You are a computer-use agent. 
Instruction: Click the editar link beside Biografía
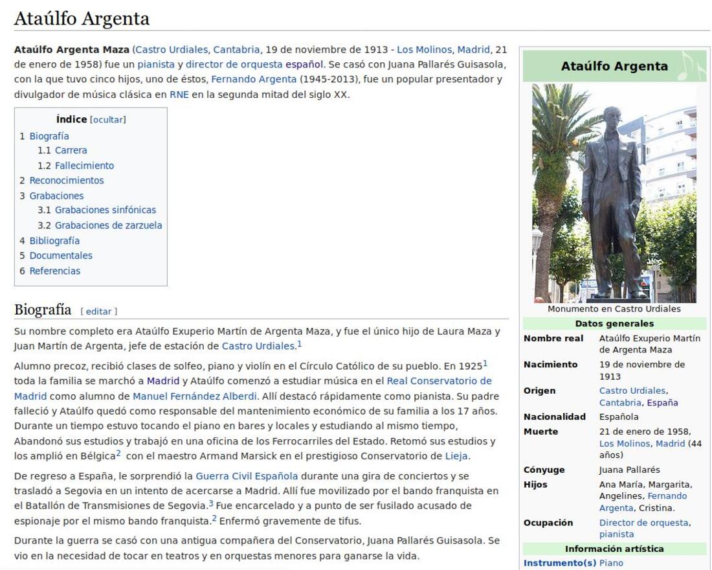(98, 312)
